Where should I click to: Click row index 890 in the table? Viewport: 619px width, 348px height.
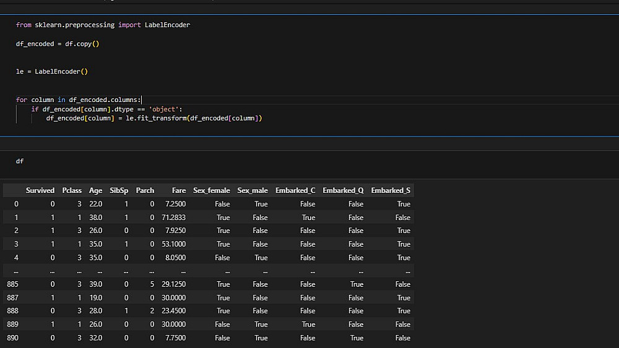[12, 338]
